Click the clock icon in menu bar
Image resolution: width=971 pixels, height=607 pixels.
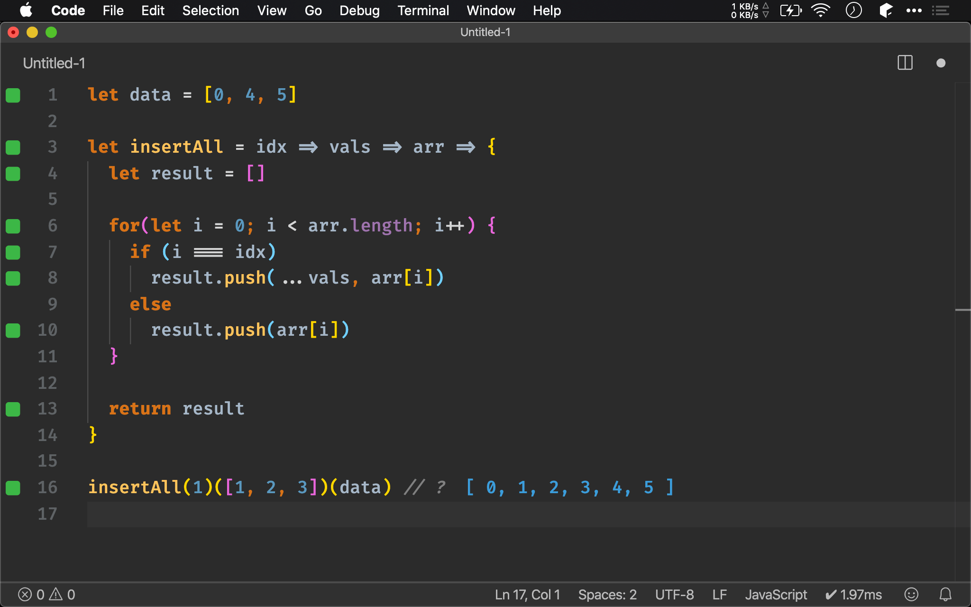coord(853,10)
